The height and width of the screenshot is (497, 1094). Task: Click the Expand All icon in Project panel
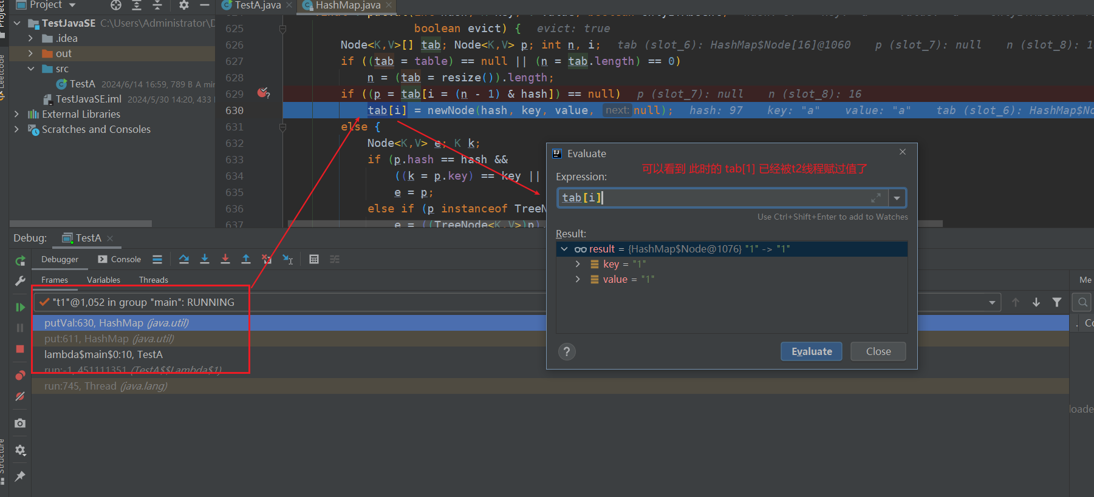137,5
